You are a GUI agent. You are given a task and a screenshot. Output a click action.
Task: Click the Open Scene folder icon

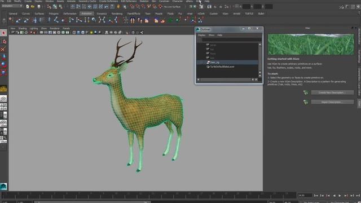(x=33, y=7)
